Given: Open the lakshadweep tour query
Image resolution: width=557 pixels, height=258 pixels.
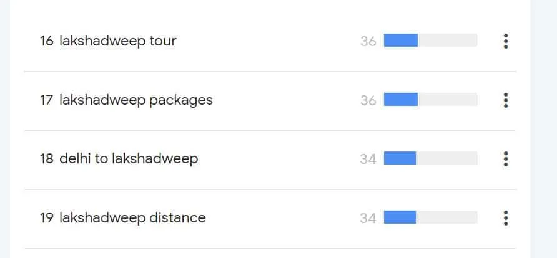Looking at the screenshot, I should tap(117, 41).
